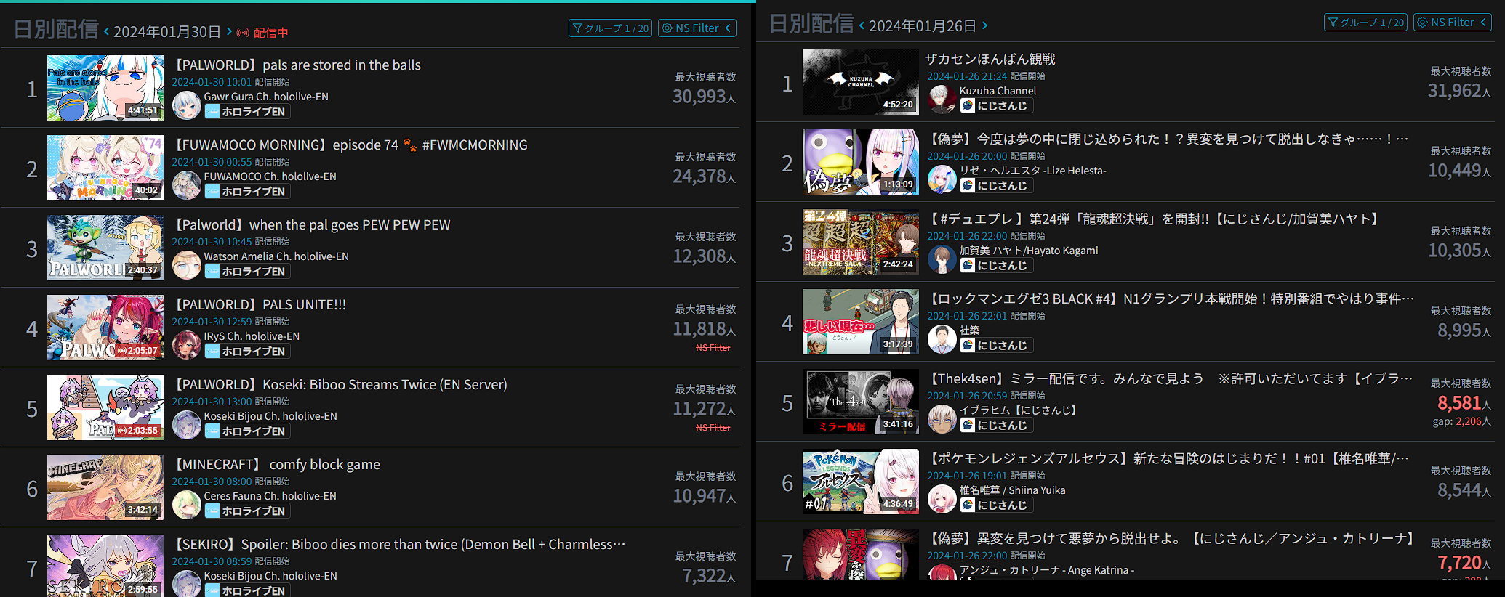Image resolution: width=1505 pixels, height=597 pixels.
Task: Open FUWAMOCO channel avatar
Action: 186,184
